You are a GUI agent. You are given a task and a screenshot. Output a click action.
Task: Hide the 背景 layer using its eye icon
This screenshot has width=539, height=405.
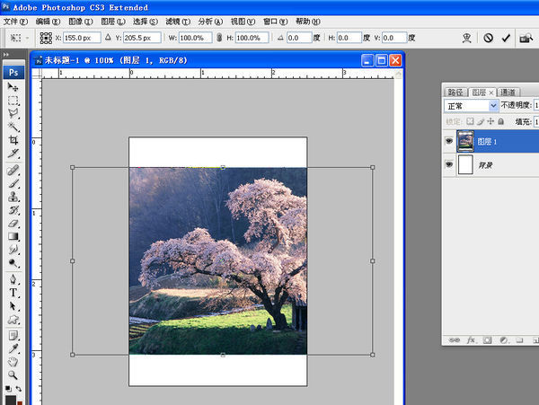coord(449,166)
